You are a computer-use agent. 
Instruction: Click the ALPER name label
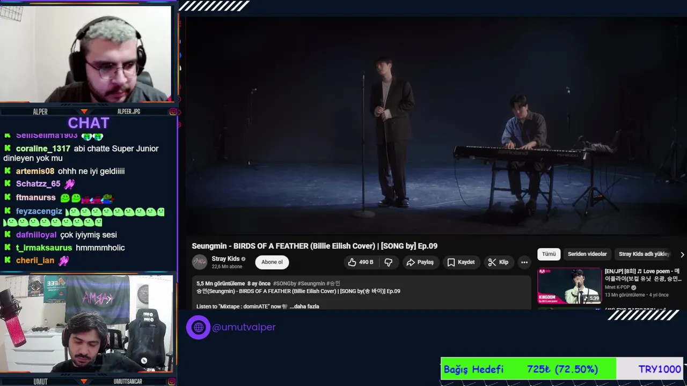click(x=40, y=112)
